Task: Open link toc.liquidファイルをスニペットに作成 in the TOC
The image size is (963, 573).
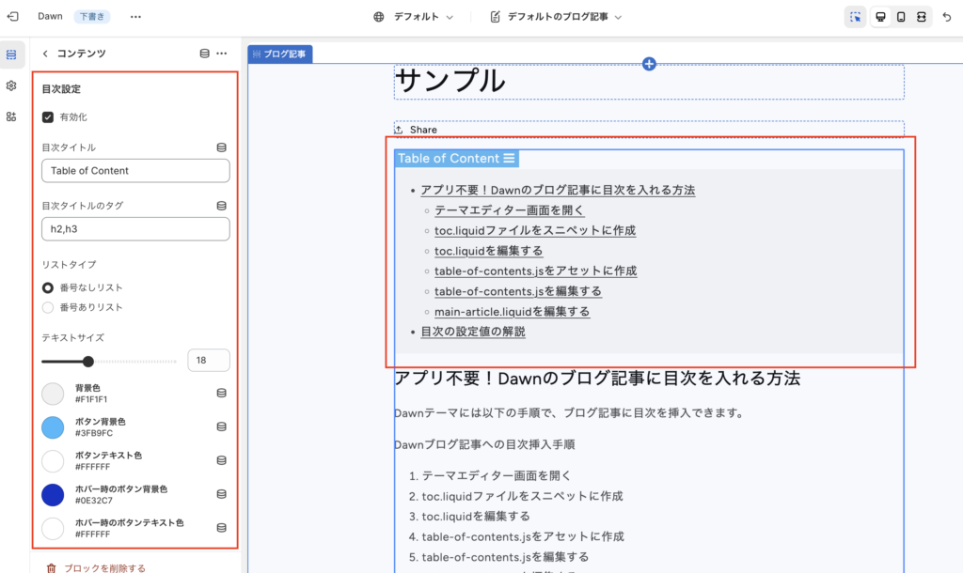Action: click(535, 231)
